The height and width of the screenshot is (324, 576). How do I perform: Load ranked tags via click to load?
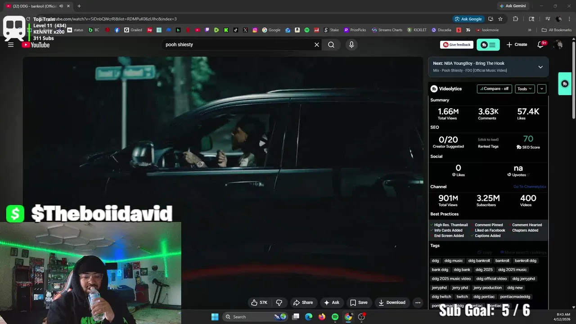coord(488,139)
